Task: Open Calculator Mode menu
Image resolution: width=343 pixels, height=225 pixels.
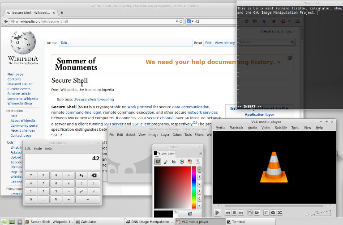Action: point(38,149)
